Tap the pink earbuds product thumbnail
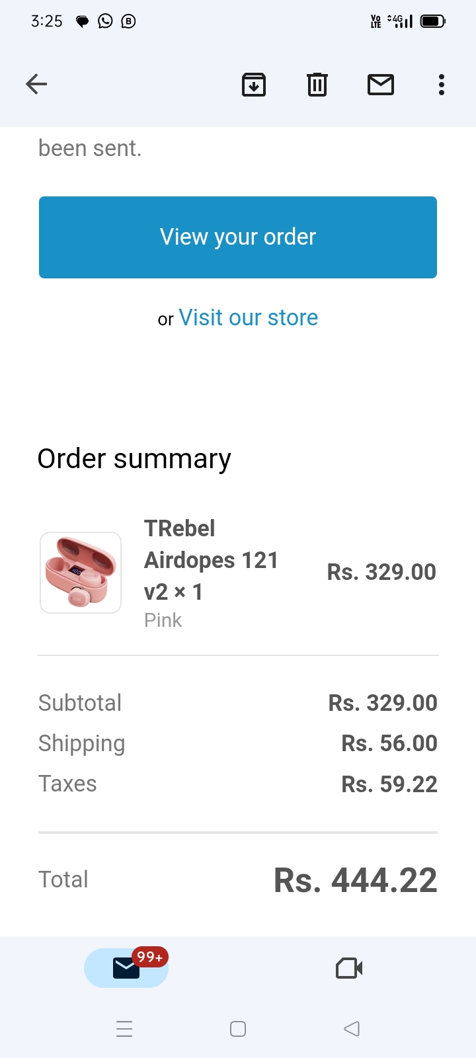The height and width of the screenshot is (1058, 476). point(81,573)
